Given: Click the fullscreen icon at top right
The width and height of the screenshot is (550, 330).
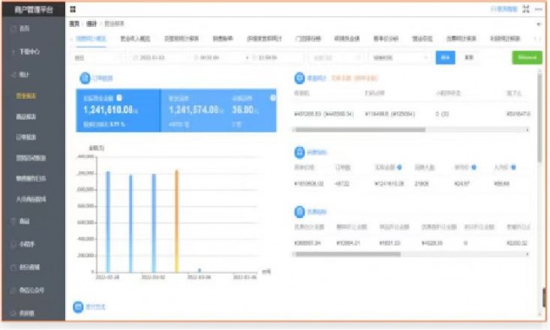Looking at the screenshot, I should point(525,9).
